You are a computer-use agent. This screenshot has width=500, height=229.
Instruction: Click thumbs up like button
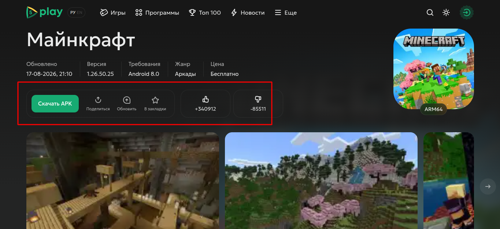205,104
